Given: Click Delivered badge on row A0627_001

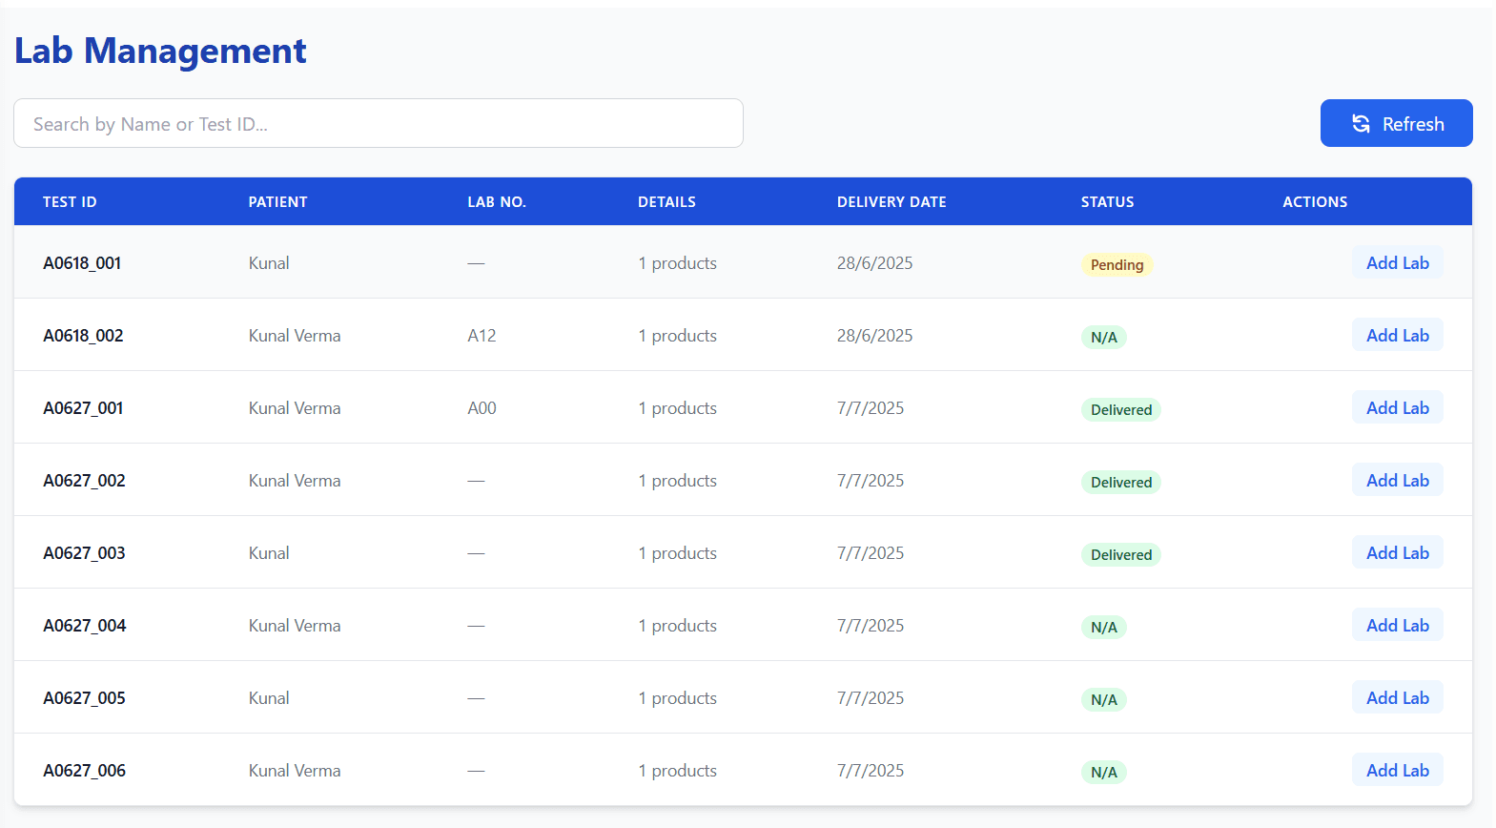Looking at the screenshot, I should [1120, 410].
